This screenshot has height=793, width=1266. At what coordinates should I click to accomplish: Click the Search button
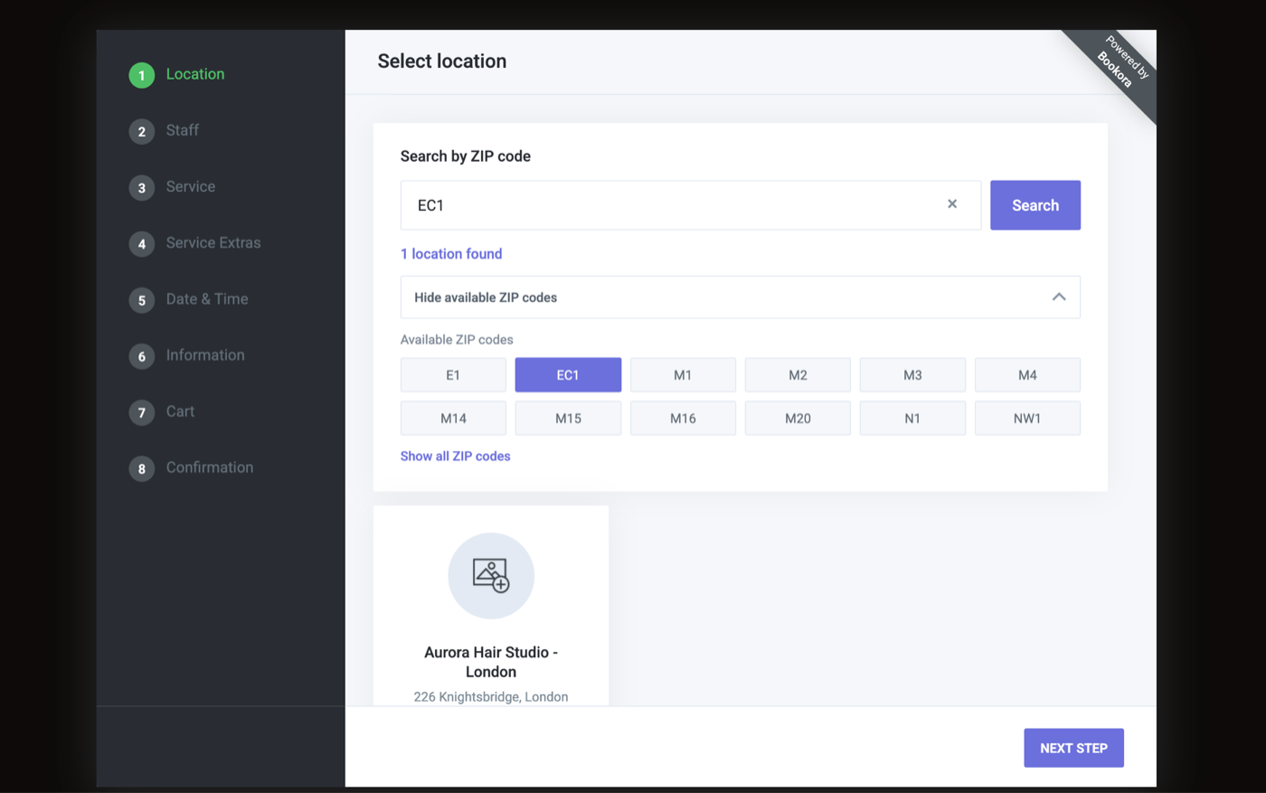(x=1035, y=205)
